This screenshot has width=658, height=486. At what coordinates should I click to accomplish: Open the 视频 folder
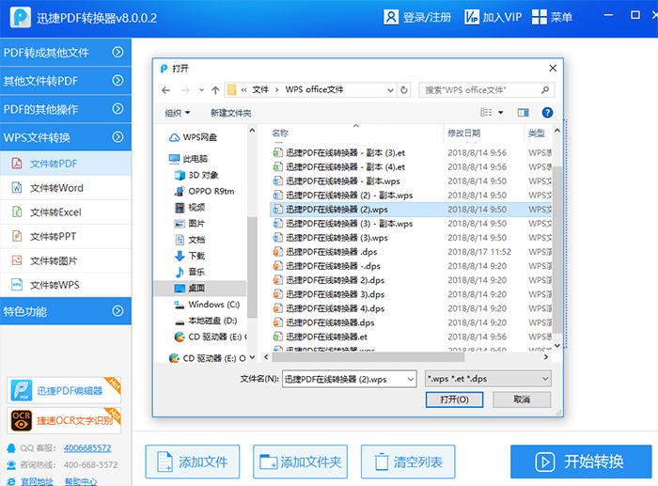point(190,208)
